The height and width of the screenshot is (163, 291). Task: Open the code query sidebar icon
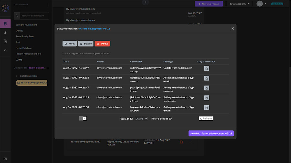click(x=5, y=50)
